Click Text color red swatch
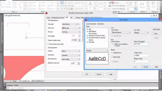 pos(63,28)
